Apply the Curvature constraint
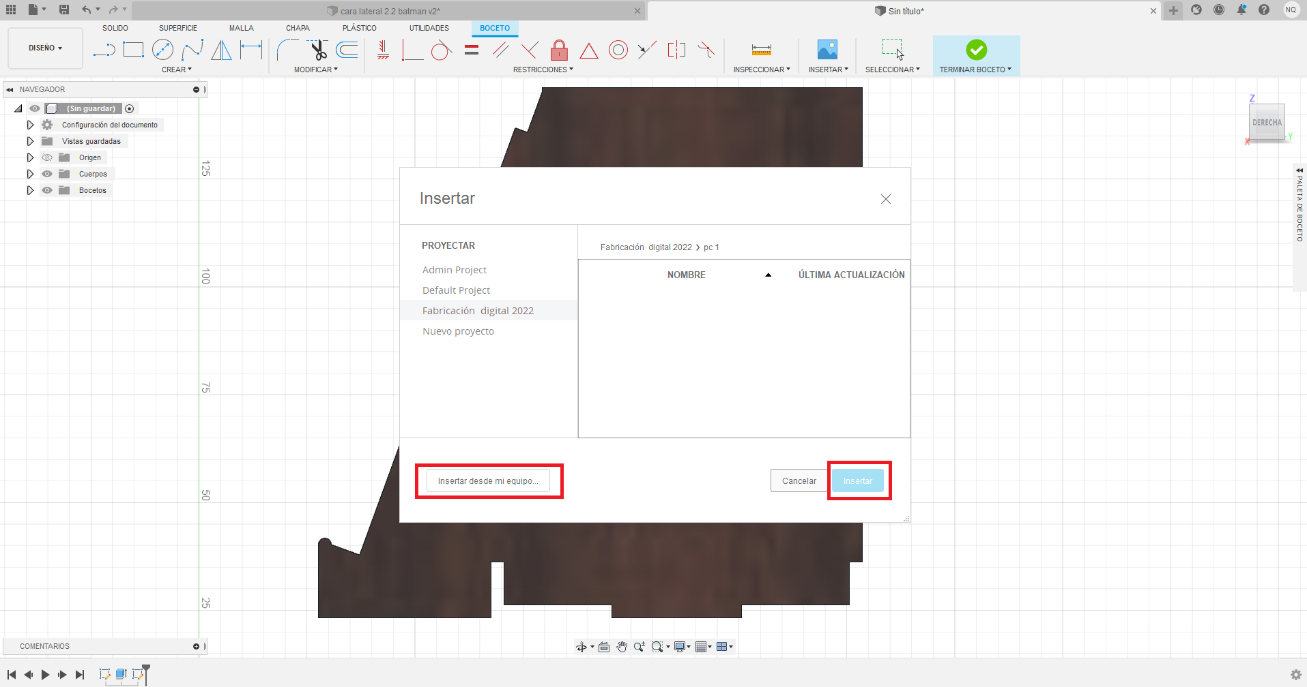 (706, 50)
